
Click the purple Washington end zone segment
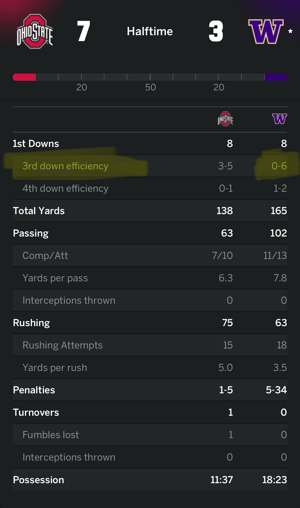[x=276, y=77]
